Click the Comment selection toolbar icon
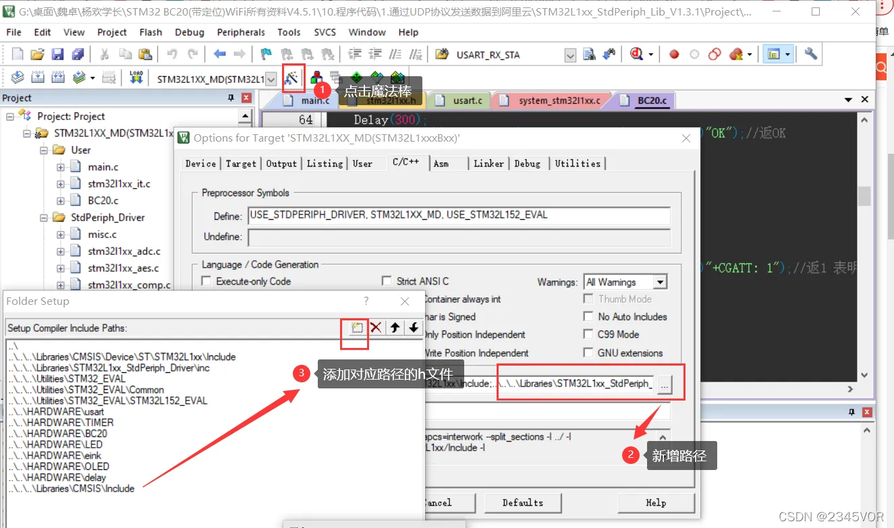 396,55
